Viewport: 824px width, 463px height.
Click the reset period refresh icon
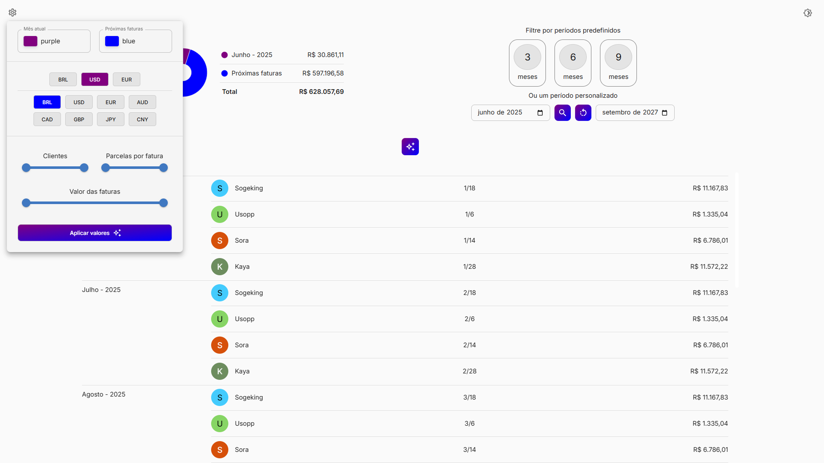pos(583,113)
